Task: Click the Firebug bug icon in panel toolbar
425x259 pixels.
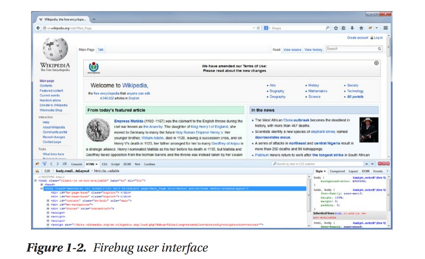Action: 37,164
